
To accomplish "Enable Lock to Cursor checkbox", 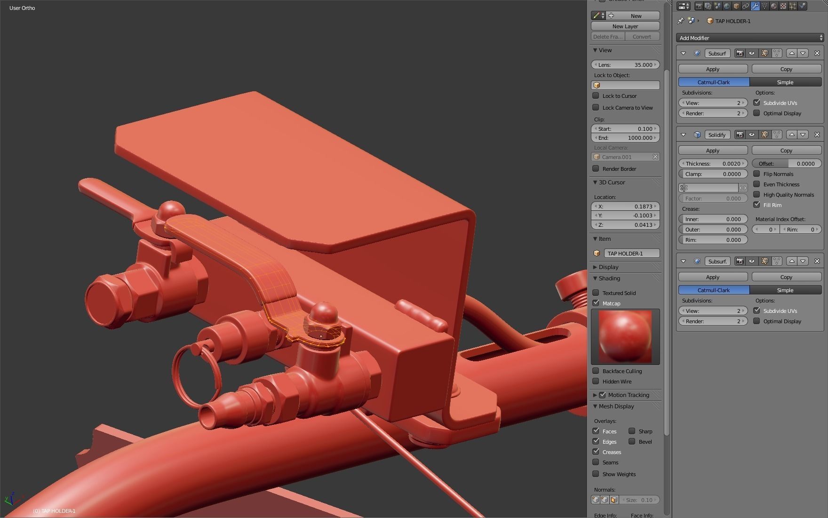I will tap(596, 96).
